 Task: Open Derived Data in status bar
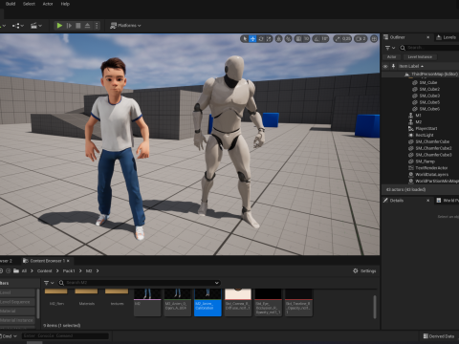pyautogui.click(x=439, y=336)
